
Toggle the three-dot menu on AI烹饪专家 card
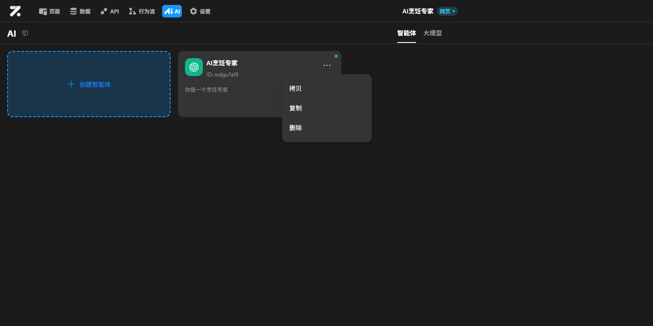click(327, 65)
